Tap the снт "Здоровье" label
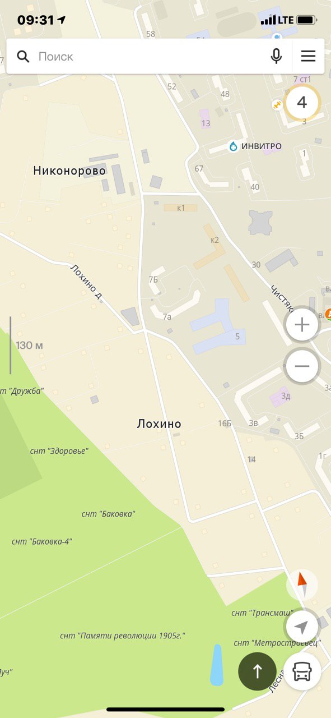The height and width of the screenshot is (718, 331). coord(59,450)
